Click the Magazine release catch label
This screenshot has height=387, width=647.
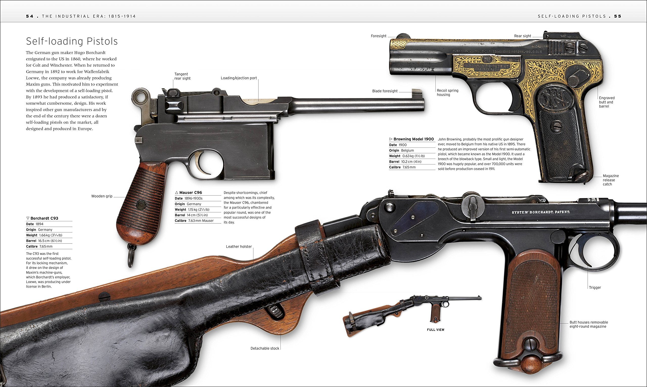click(x=611, y=180)
